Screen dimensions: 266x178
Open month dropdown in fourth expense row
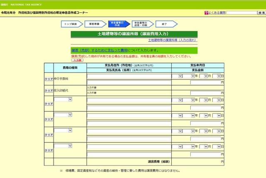coord(204,115)
